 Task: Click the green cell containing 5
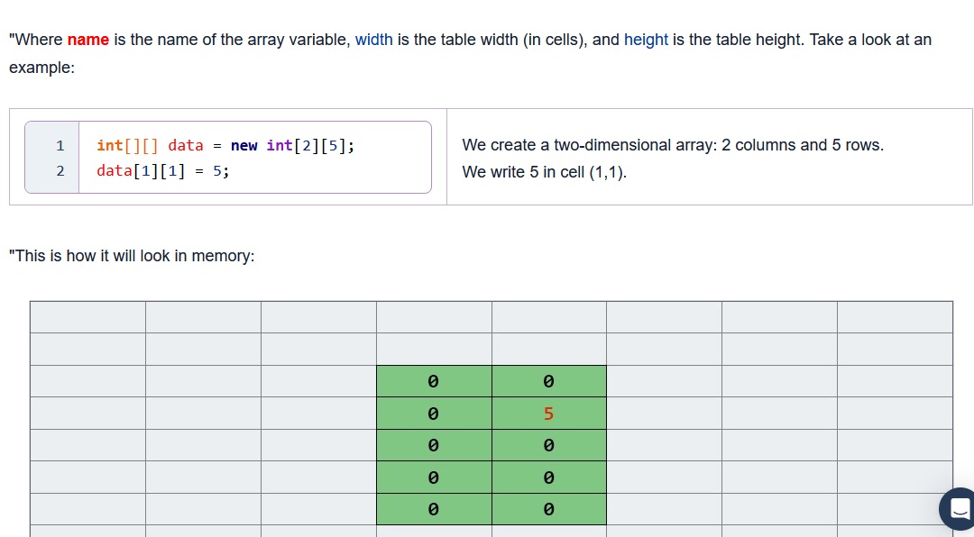tap(548, 413)
